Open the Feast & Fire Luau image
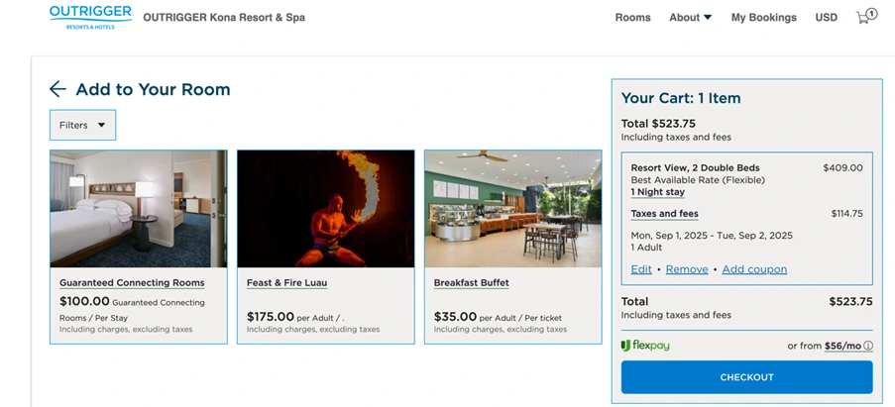895x407 pixels. click(x=325, y=209)
